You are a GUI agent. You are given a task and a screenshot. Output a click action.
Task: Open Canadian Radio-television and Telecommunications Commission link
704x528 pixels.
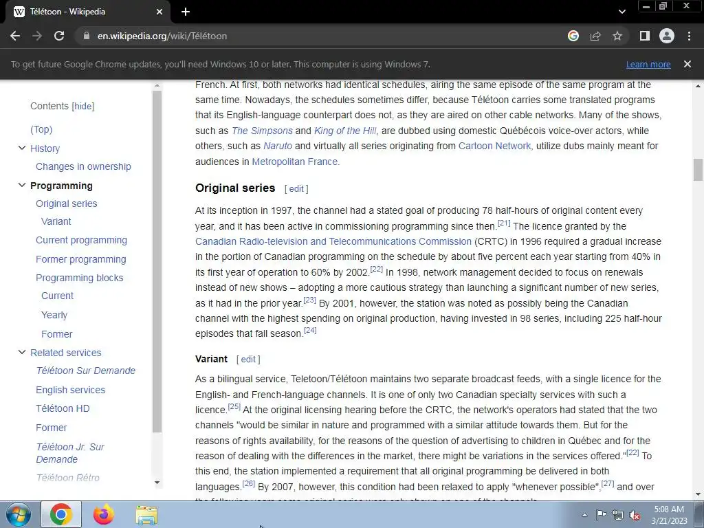pos(333,241)
